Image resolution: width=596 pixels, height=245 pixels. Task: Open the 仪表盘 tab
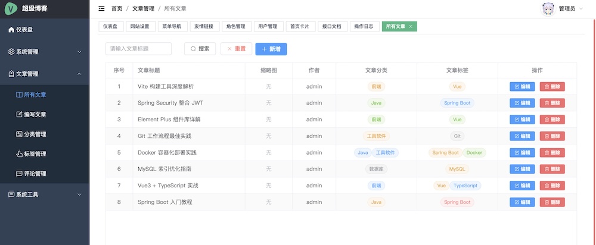click(110, 27)
